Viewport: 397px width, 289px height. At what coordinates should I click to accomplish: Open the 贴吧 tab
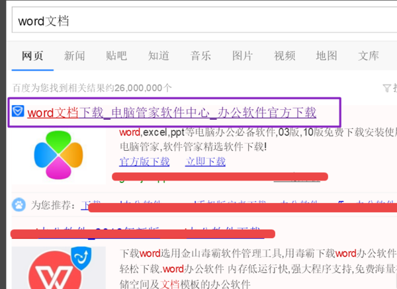(116, 56)
